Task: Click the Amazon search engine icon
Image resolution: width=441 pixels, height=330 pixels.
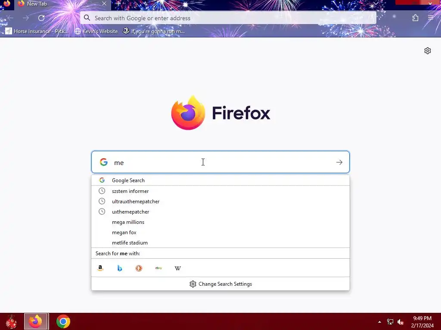Action: click(x=100, y=268)
